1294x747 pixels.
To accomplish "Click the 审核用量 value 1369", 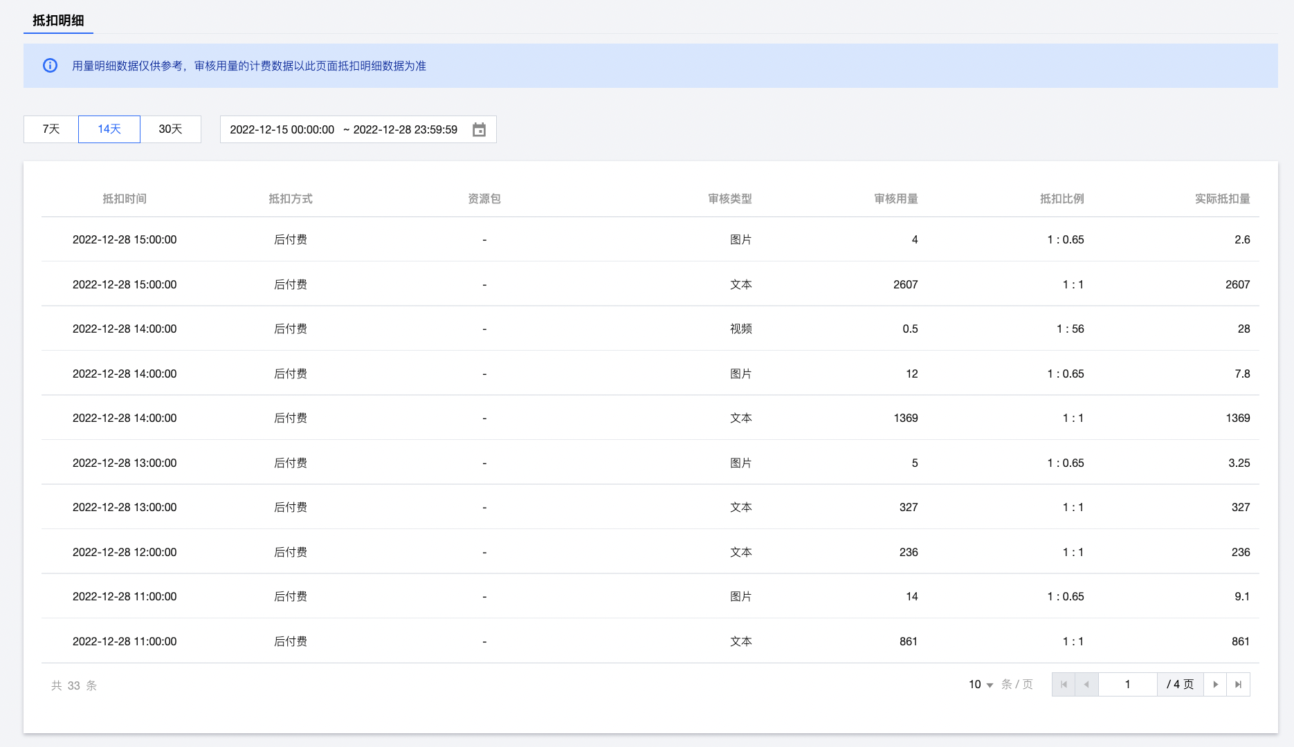I will [906, 418].
